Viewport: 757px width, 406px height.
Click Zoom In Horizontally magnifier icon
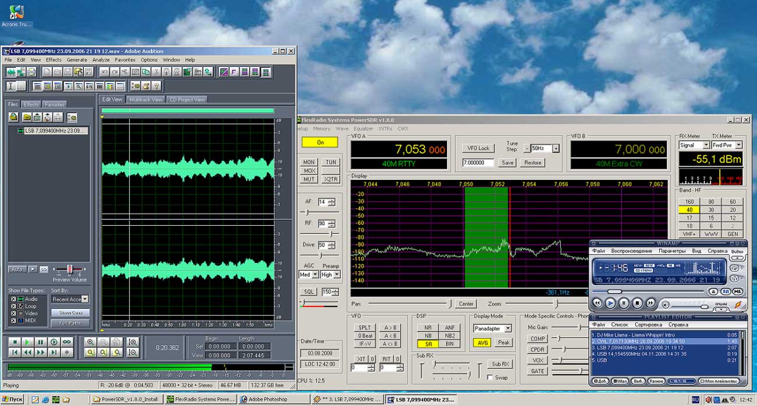tap(90, 342)
